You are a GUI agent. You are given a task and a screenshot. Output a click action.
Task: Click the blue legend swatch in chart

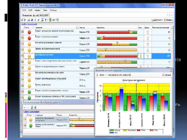point(112,132)
